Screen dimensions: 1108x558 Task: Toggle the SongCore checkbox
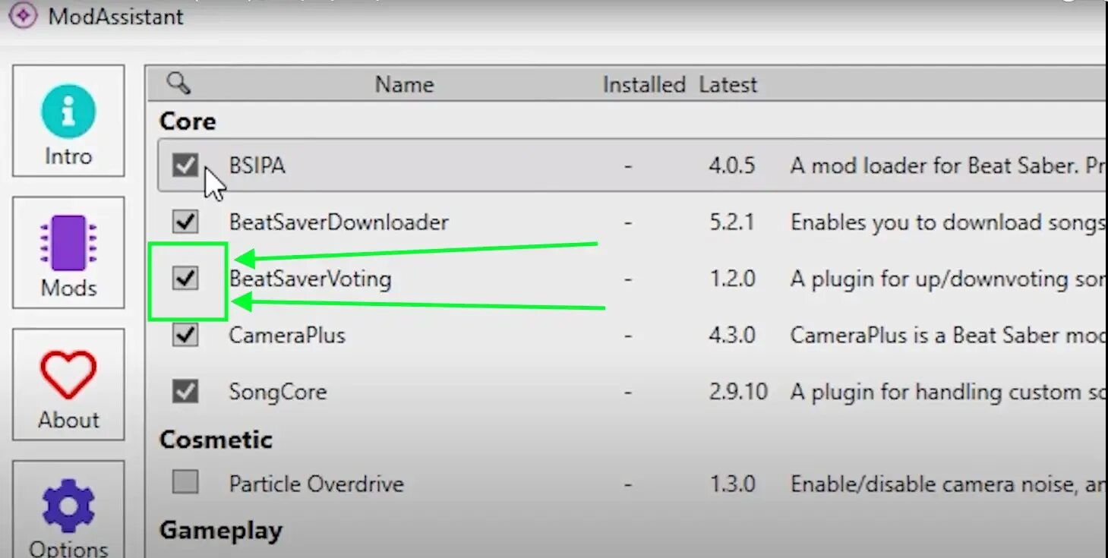(x=185, y=391)
